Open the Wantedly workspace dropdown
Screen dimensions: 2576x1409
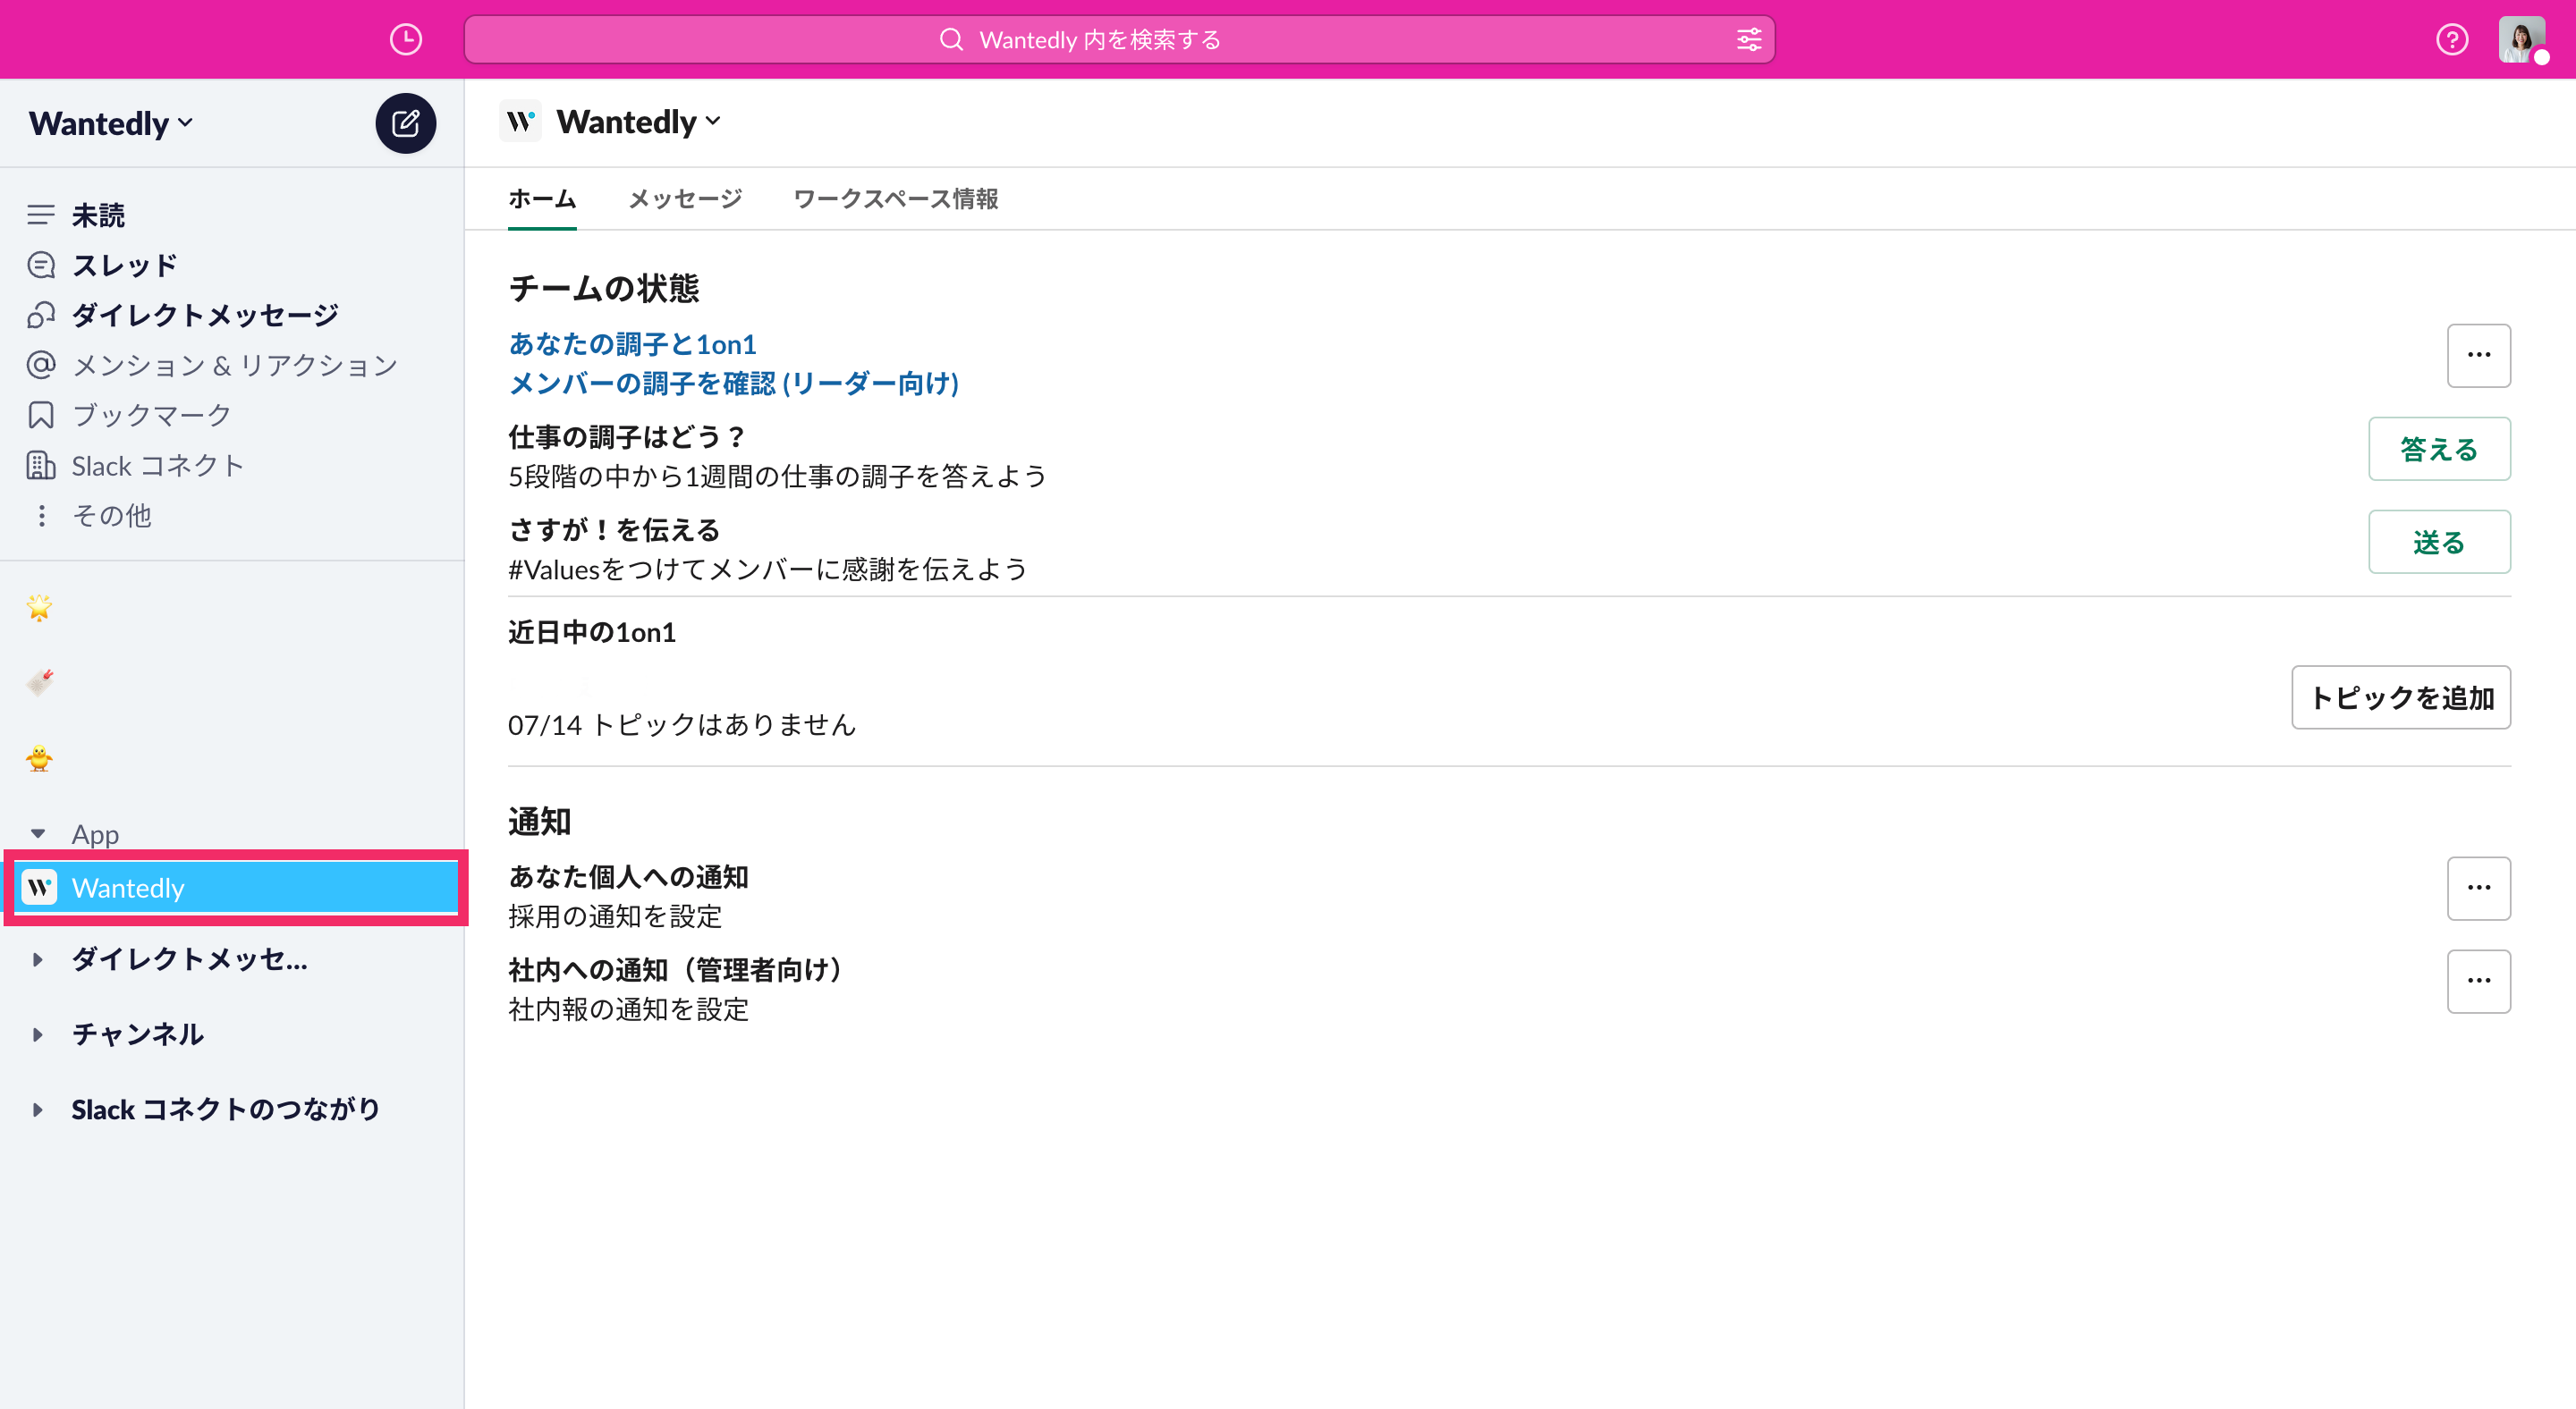111,124
